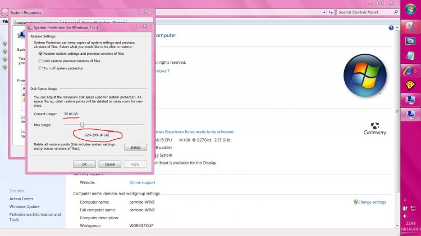Click the scrollbar down arrow in Control Panel

pos(397,225)
